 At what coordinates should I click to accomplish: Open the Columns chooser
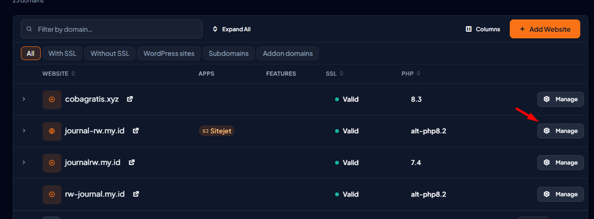coord(483,29)
